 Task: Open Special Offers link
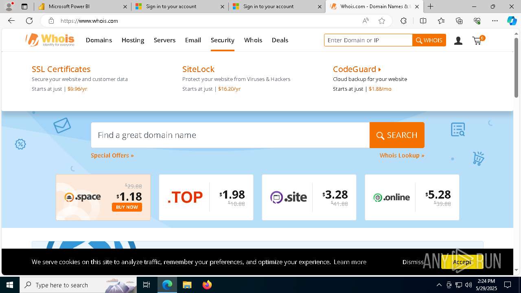[112, 155]
